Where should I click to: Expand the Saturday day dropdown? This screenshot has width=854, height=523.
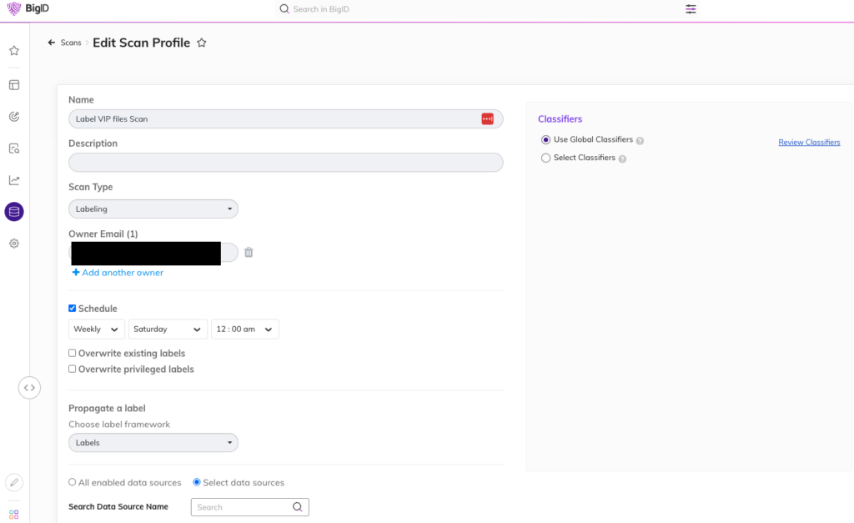[x=168, y=329]
